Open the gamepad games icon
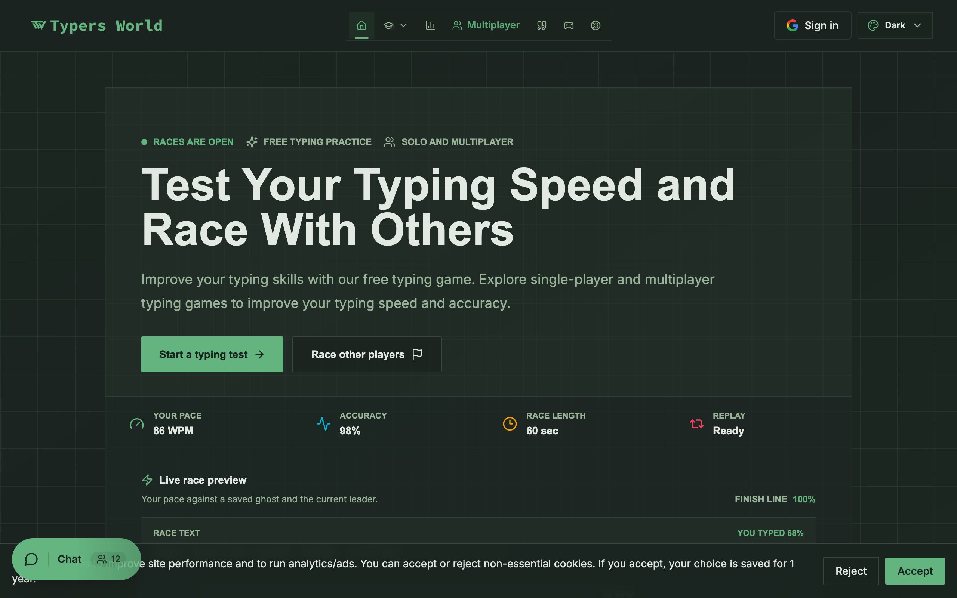 pyautogui.click(x=569, y=25)
